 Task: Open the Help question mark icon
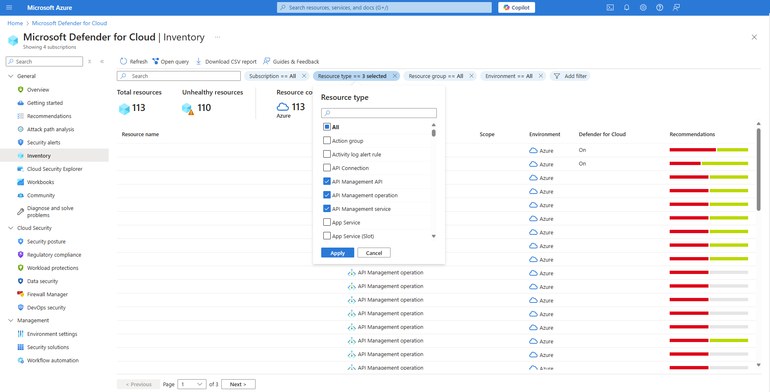[x=660, y=7]
